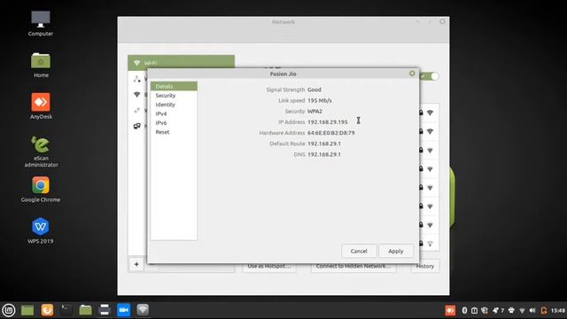Switch to Zoom in the taskbar
This screenshot has height=319, width=567.
click(124, 310)
